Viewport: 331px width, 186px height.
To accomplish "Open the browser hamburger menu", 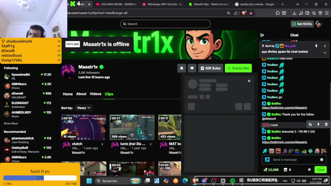I will click(x=327, y=13).
